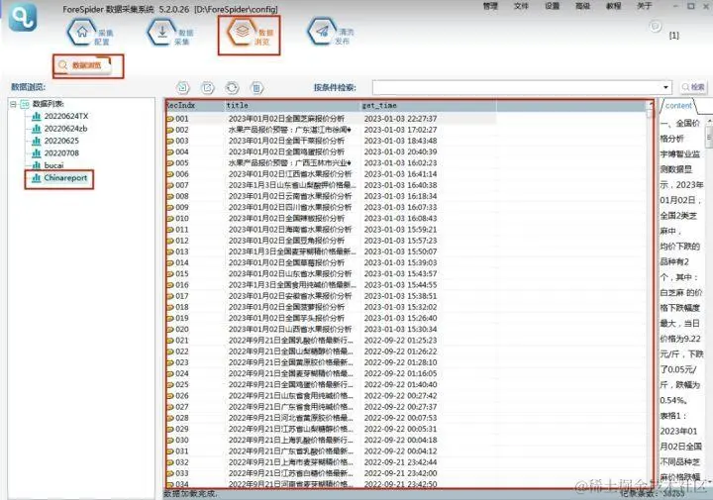Select the Chinareport dataset
The width and height of the screenshot is (713, 500).
pos(65,178)
